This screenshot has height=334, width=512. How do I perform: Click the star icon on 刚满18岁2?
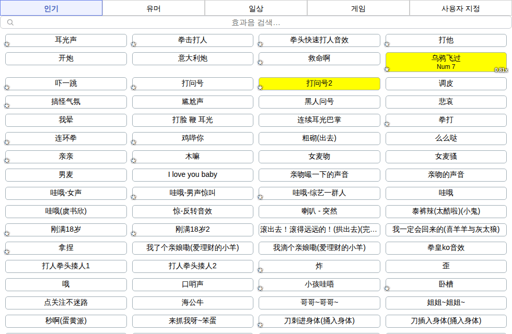point(134,234)
